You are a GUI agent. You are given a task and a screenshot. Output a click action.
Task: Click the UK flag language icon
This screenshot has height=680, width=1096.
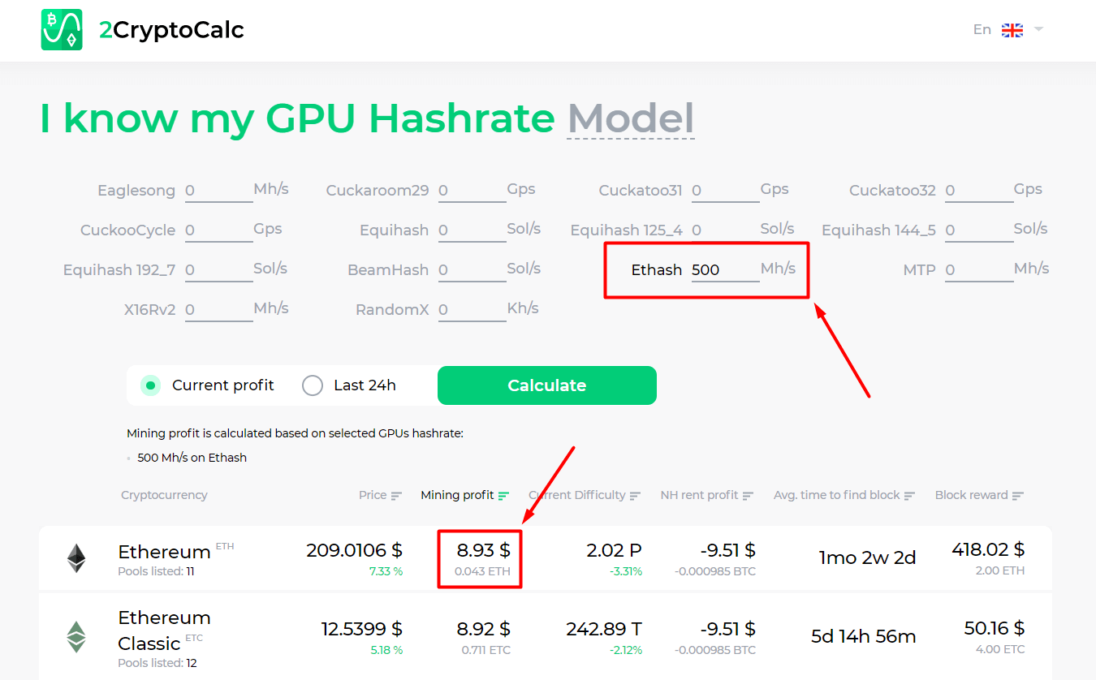tap(1012, 30)
